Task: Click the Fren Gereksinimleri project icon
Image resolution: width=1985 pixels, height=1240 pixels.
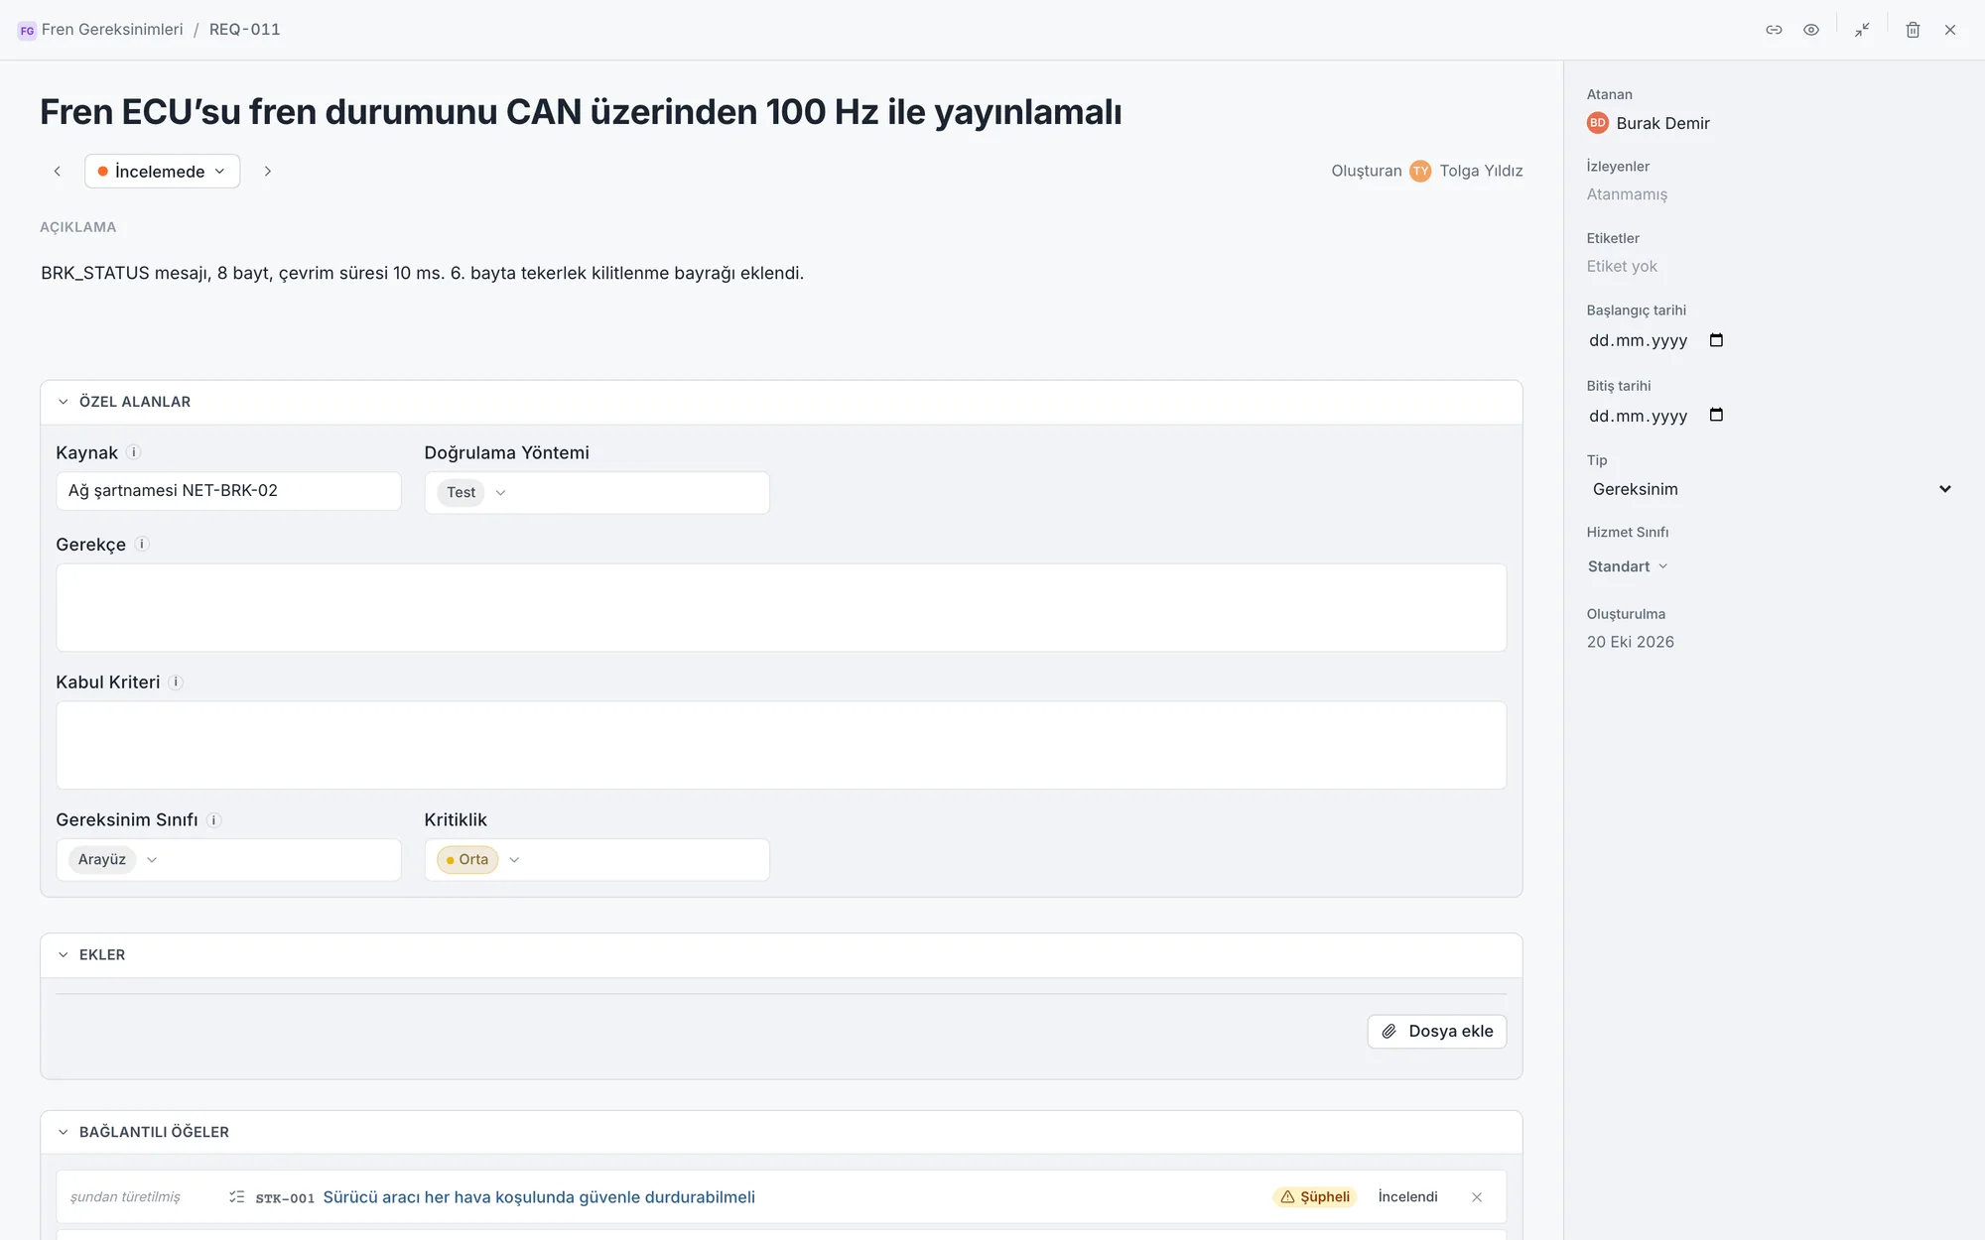Action: pyautogui.click(x=27, y=31)
